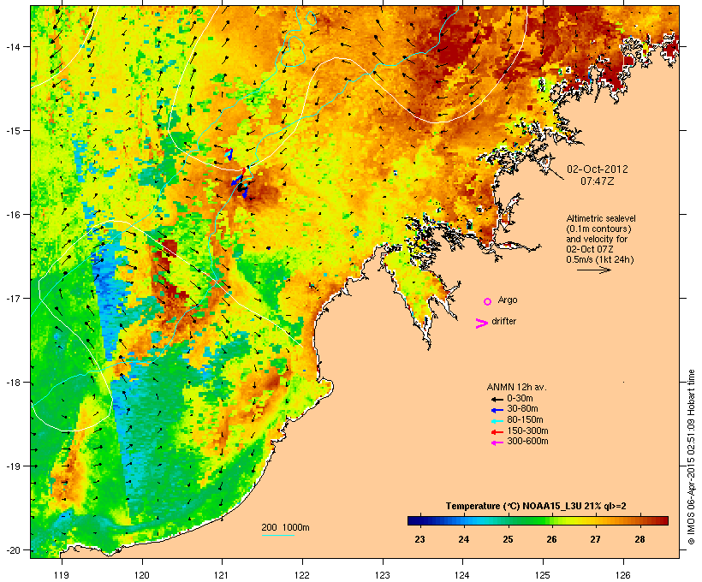Click the longitude axis label 119
Screen dimensions: 702x582
(x=62, y=575)
